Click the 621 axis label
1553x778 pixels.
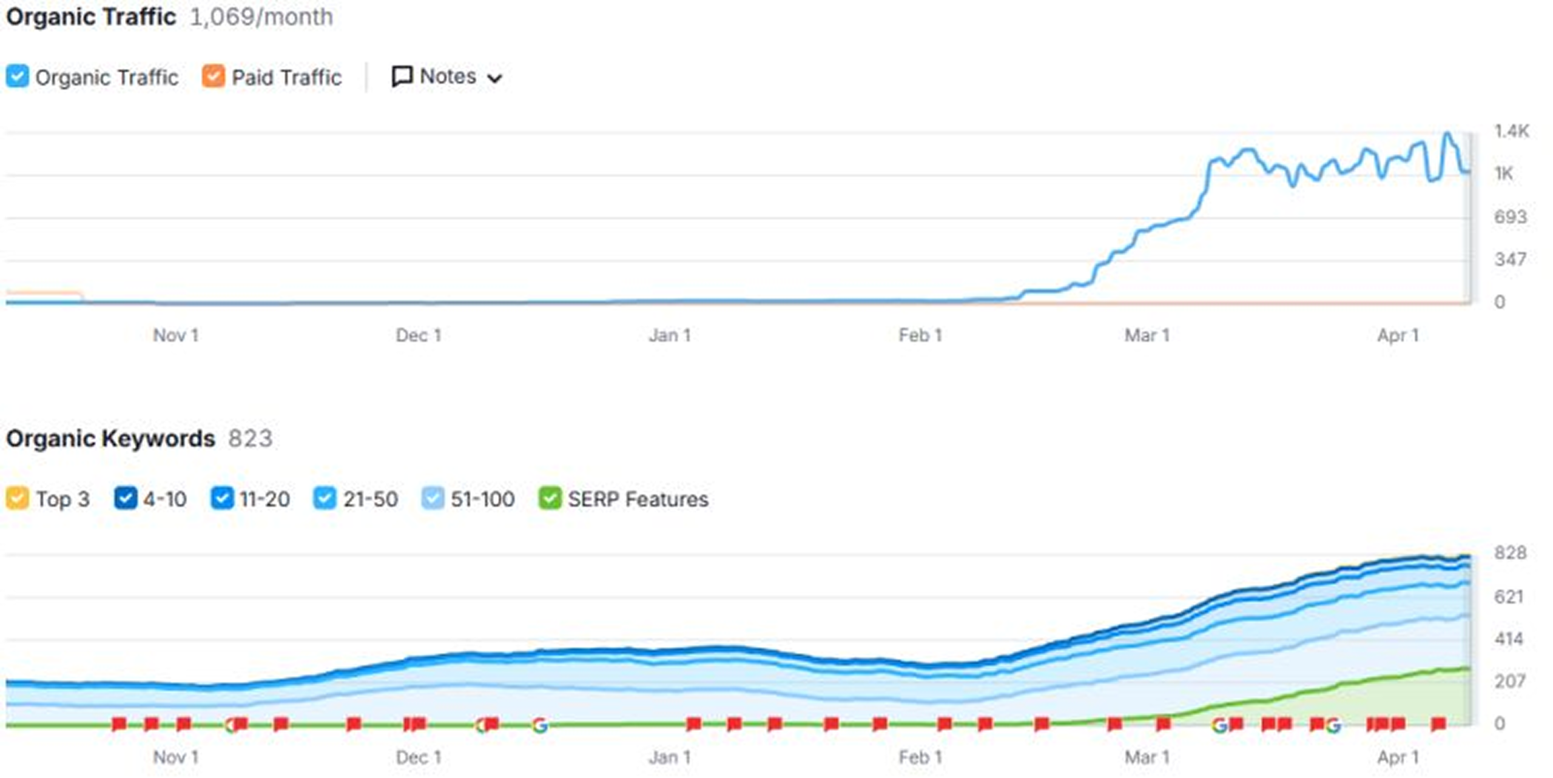[x=1509, y=597]
